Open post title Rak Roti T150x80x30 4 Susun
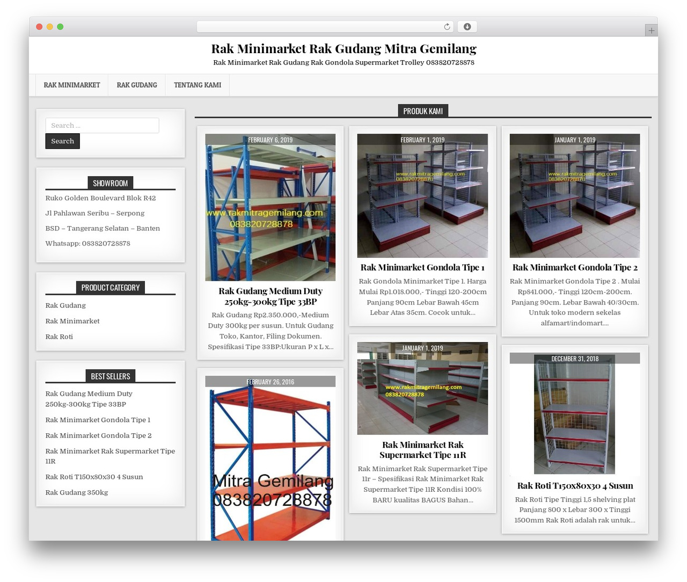This screenshot has width=687, height=582. click(x=575, y=486)
